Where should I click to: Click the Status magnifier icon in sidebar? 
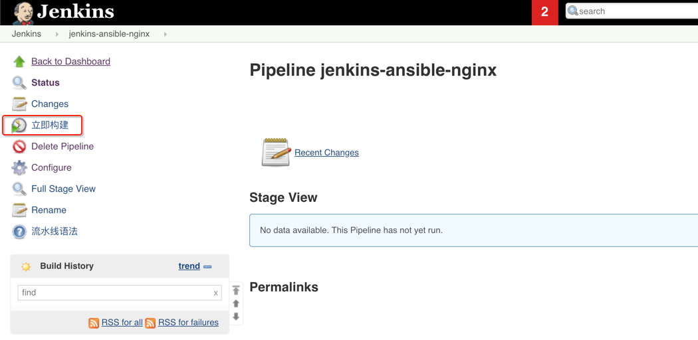tap(19, 83)
